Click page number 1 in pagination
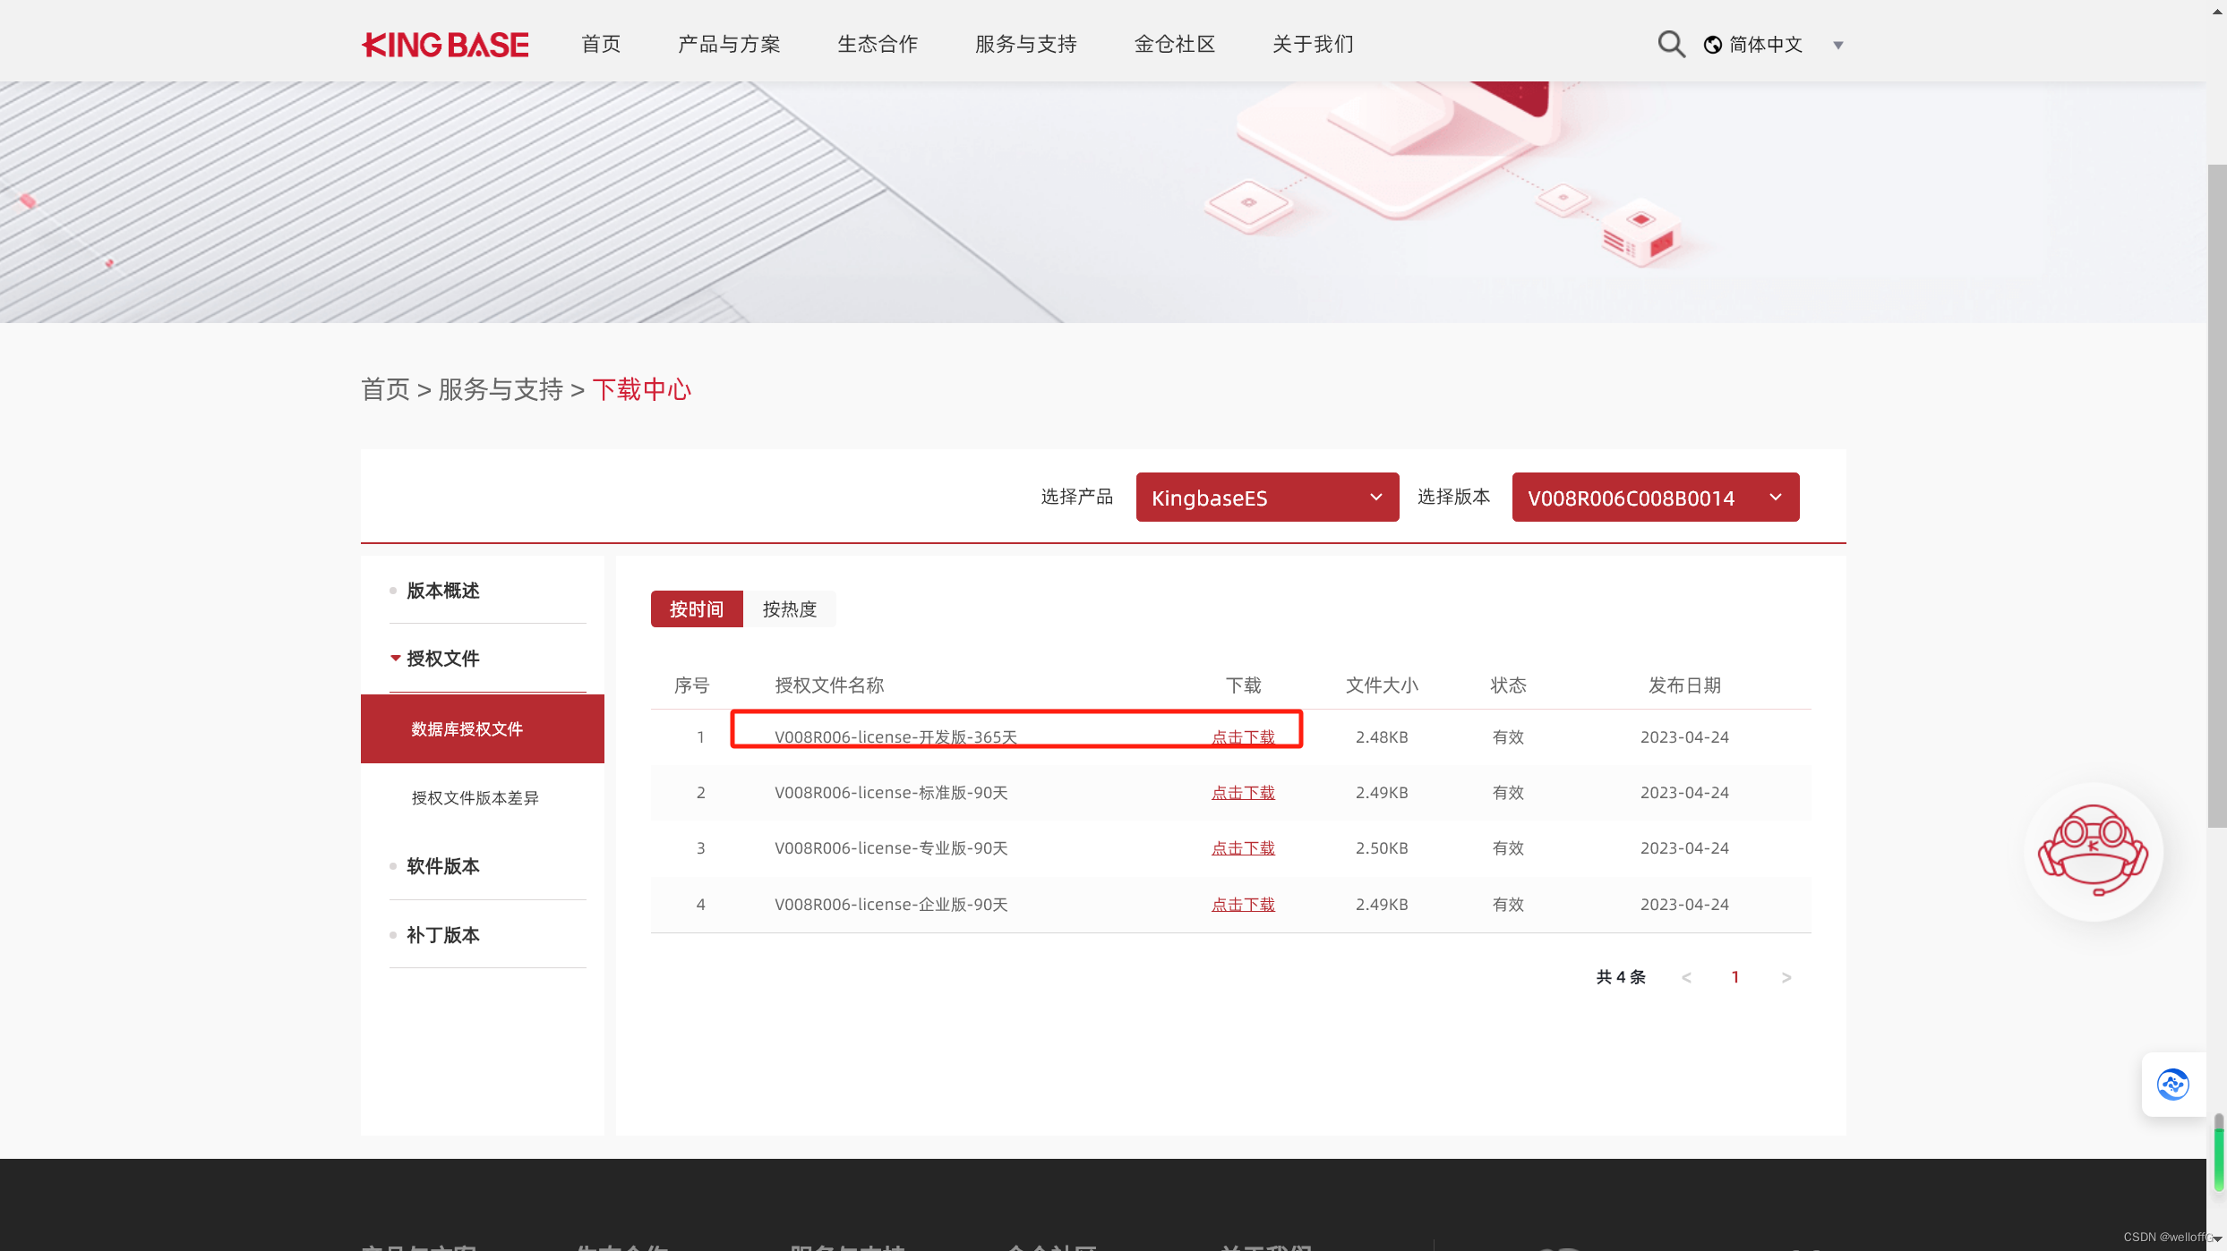This screenshot has height=1251, width=2227. 1734,976
